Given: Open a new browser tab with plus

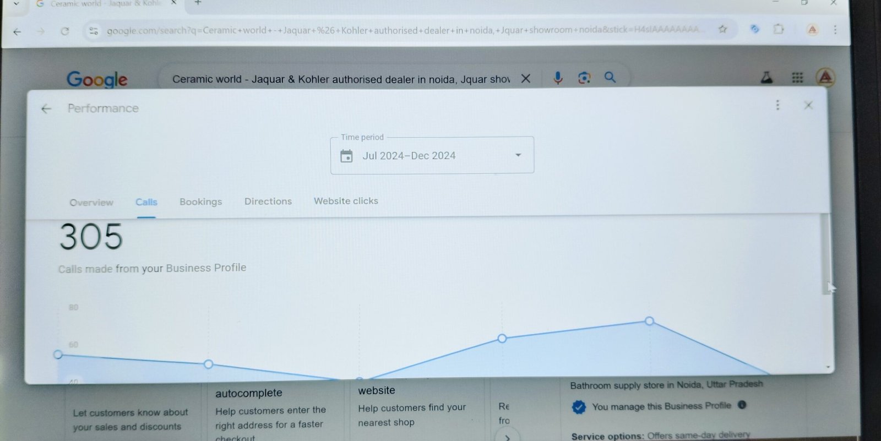Looking at the screenshot, I should pos(198,3).
